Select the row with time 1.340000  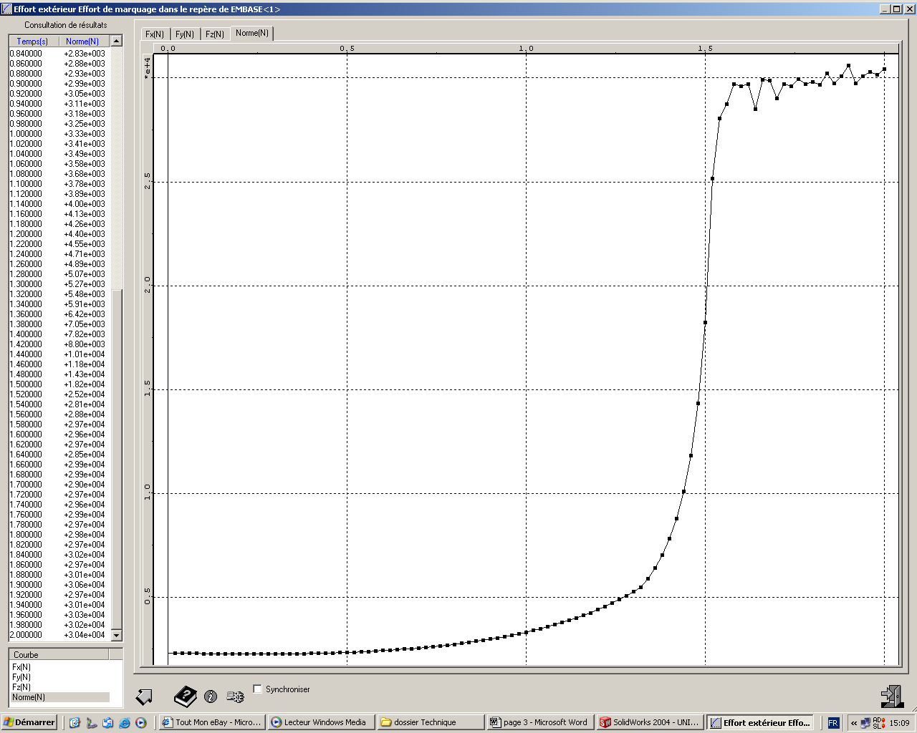coord(59,304)
